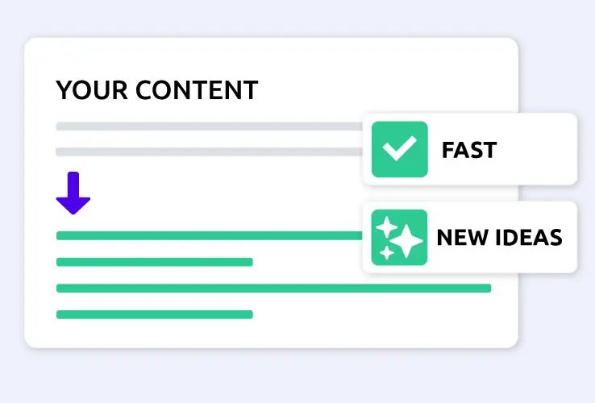Click the green checkmark icon beside FAST
This screenshot has width=595, height=403.
pyautogui.click(x=400, y=149)
